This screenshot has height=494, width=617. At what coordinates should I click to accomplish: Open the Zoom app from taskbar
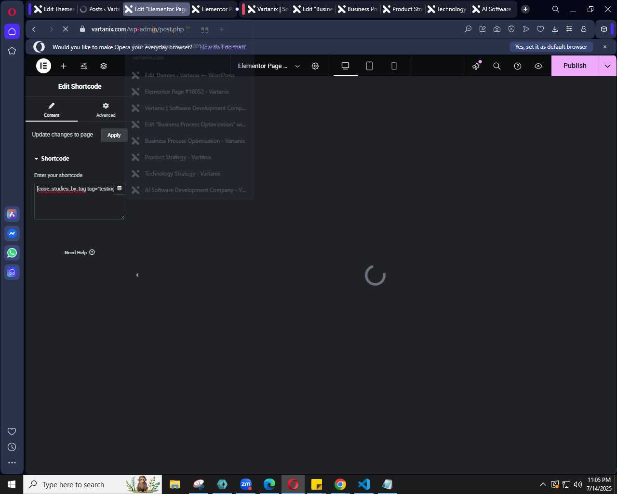[246, 484]
